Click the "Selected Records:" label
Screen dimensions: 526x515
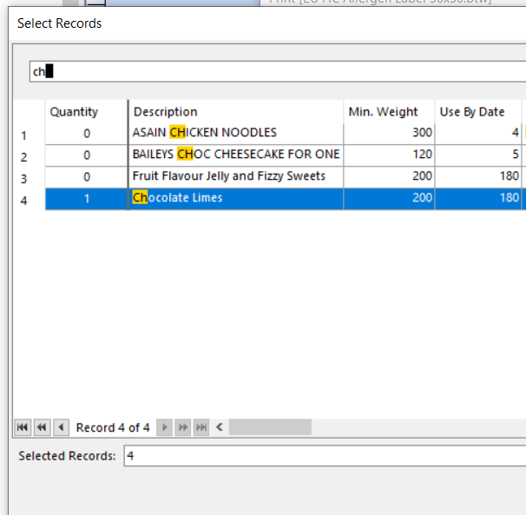67,456
